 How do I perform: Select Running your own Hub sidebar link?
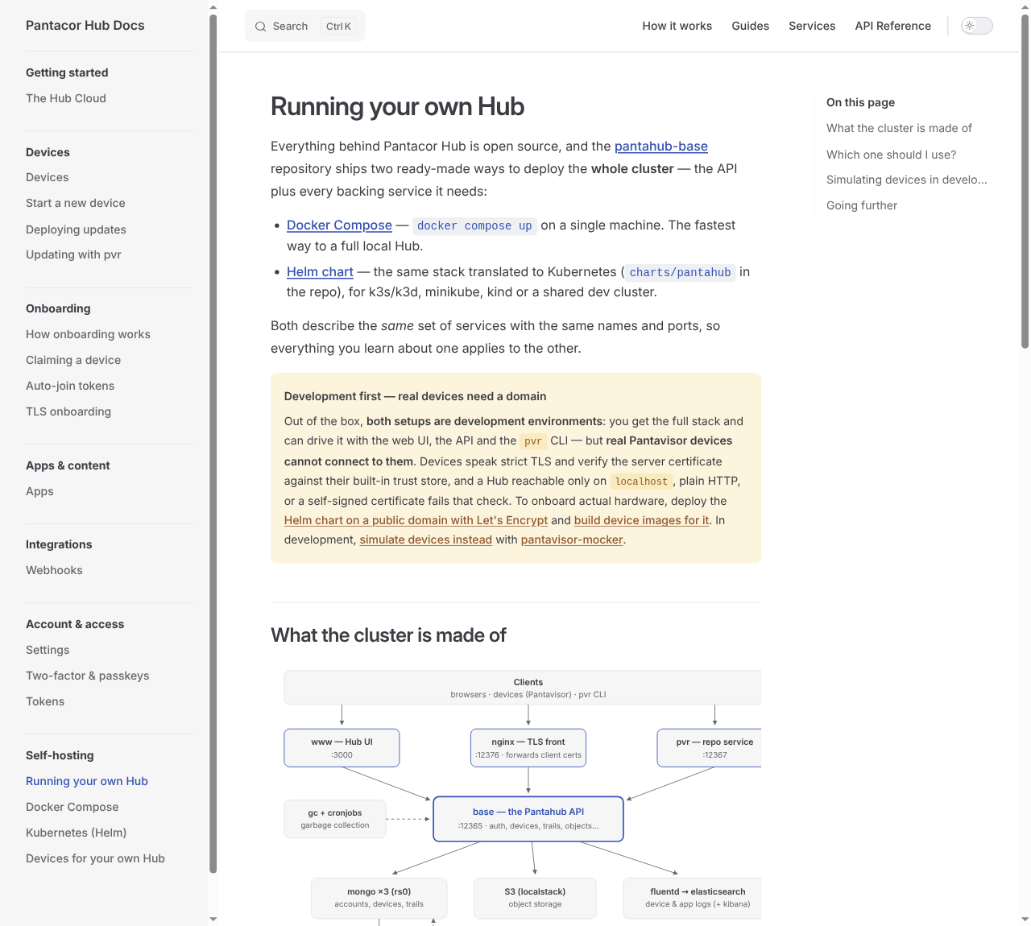(87, 781)
